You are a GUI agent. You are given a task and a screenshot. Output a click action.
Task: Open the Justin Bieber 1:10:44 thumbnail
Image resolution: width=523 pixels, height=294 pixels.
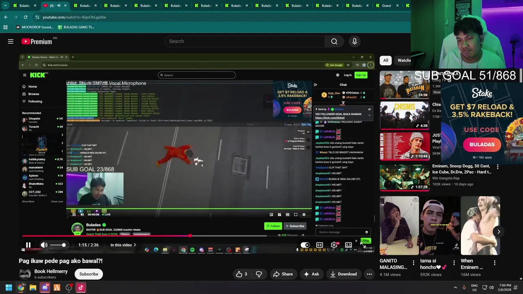pyautogui.click(x=405, y=147)
